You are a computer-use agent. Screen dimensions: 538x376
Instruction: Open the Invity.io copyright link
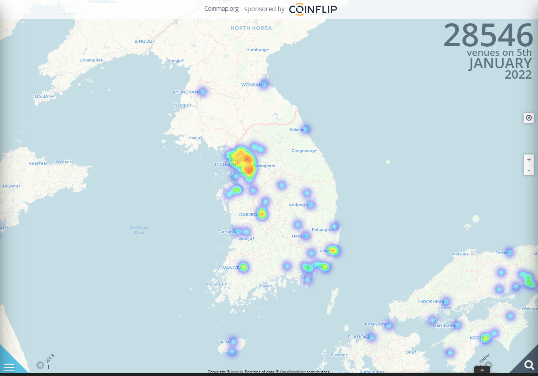point(237,372)
